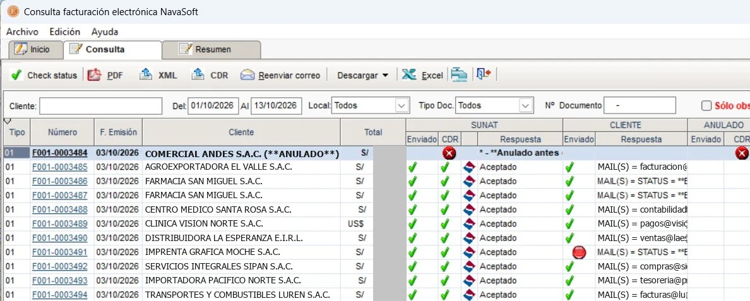Open invoice link F001-0003484
This screenshot has height=301, width=750.
coord(60,153)
